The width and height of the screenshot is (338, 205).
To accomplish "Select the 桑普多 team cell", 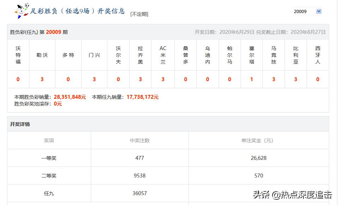I will point(185,55).
